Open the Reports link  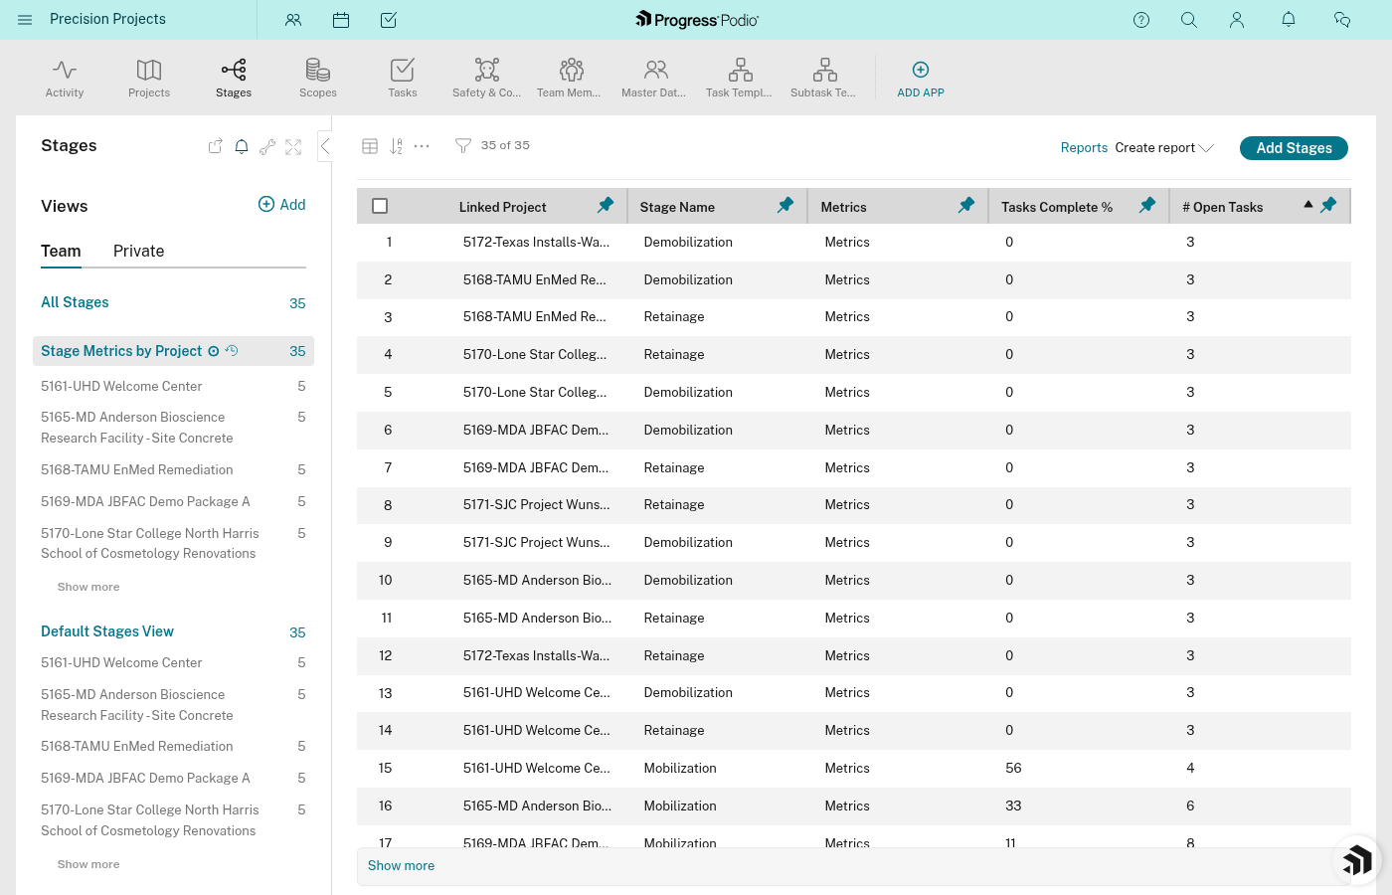point(1084,147)
